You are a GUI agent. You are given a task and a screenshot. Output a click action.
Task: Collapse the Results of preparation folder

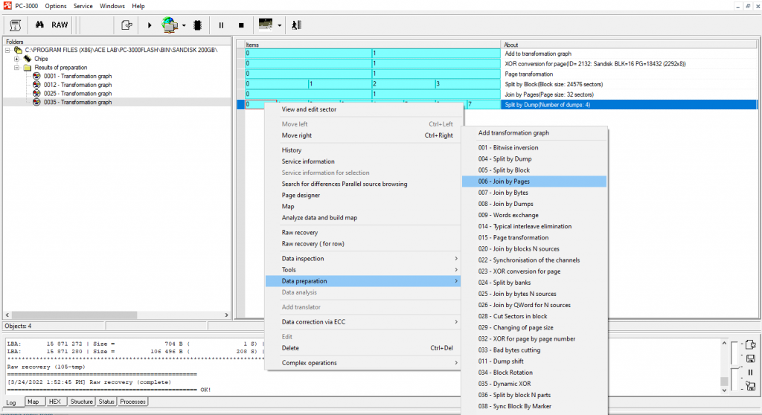(17, 68)
